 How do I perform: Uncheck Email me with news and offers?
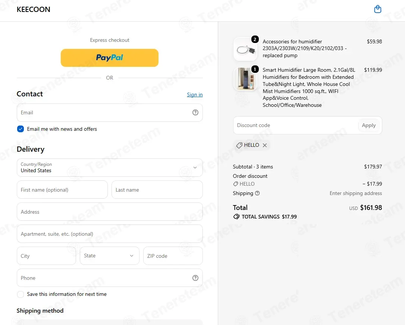tap(21, 129)
